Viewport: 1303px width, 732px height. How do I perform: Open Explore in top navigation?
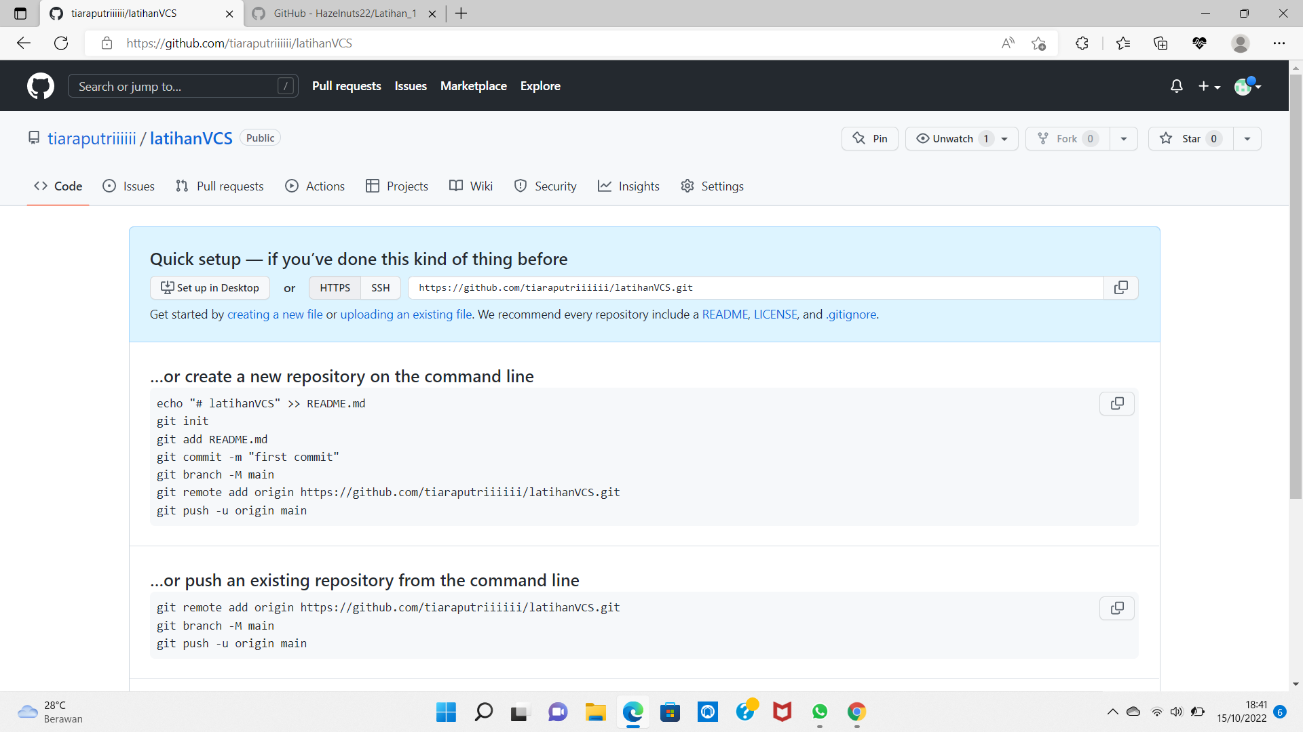point(540,86)
